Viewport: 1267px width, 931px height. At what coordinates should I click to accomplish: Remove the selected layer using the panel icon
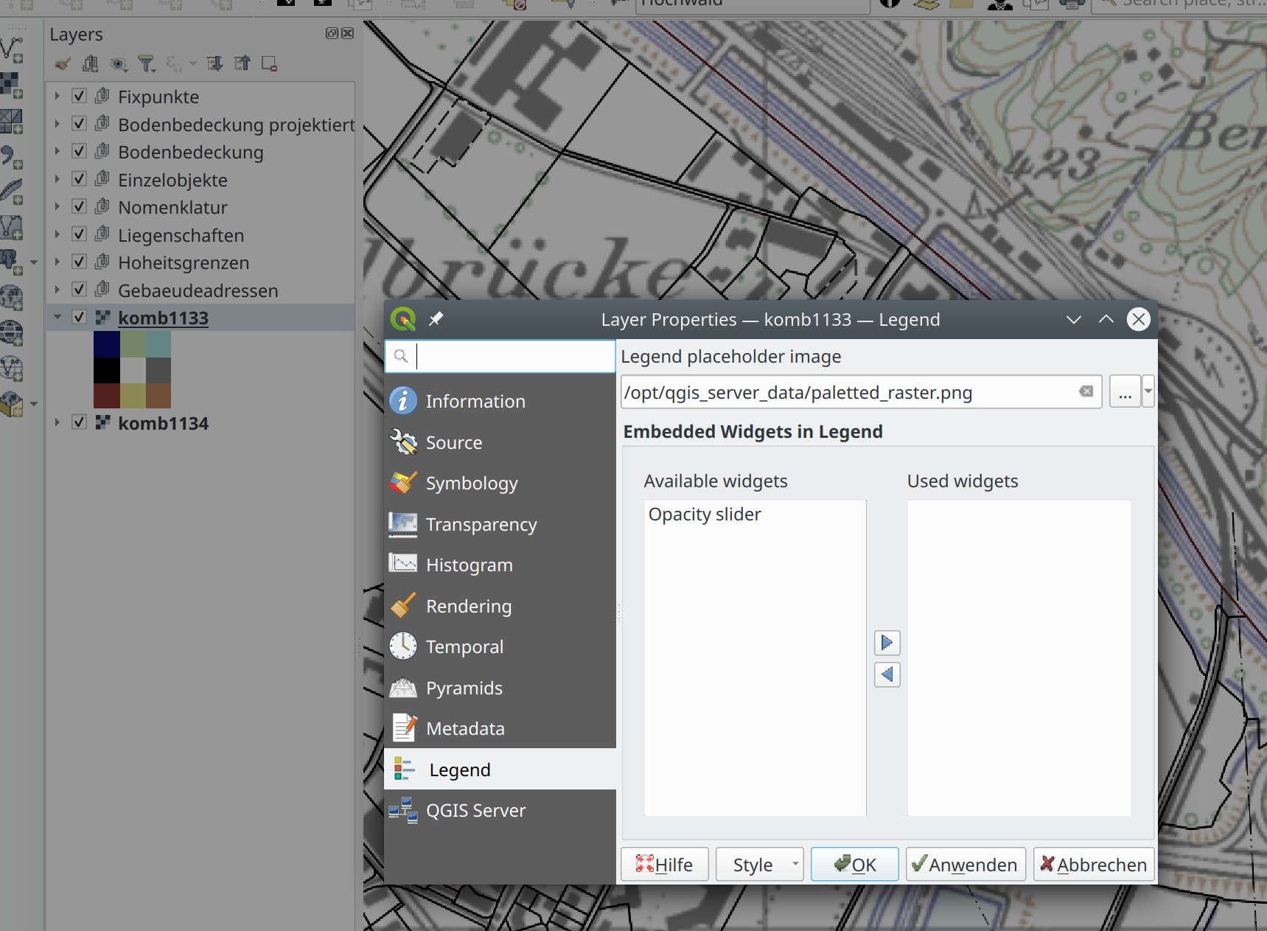[268, 63]
